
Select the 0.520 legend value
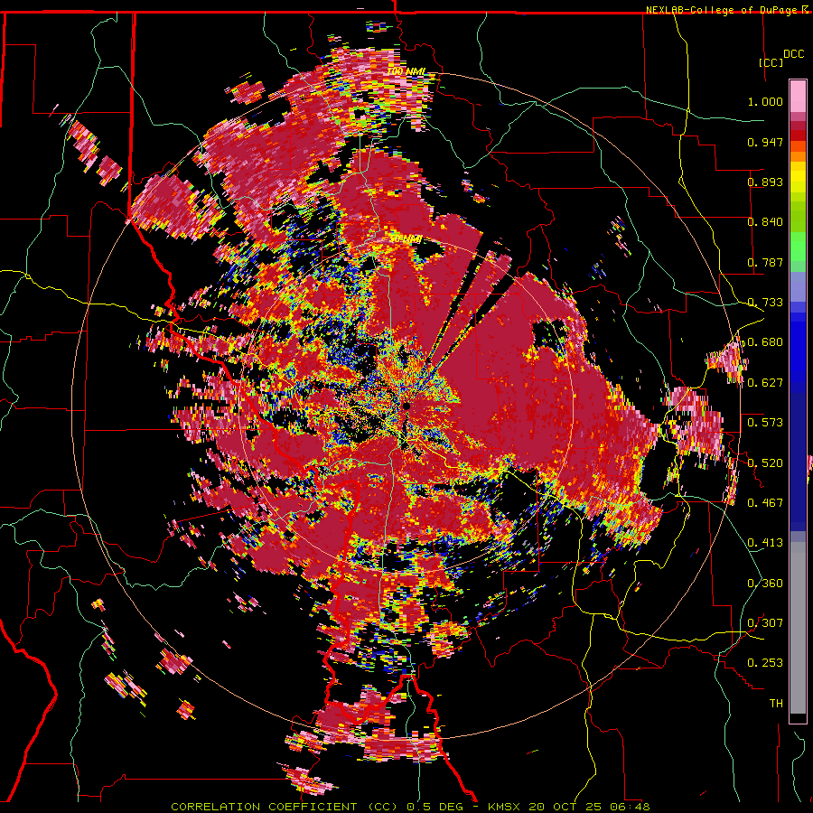click(765, 463)
